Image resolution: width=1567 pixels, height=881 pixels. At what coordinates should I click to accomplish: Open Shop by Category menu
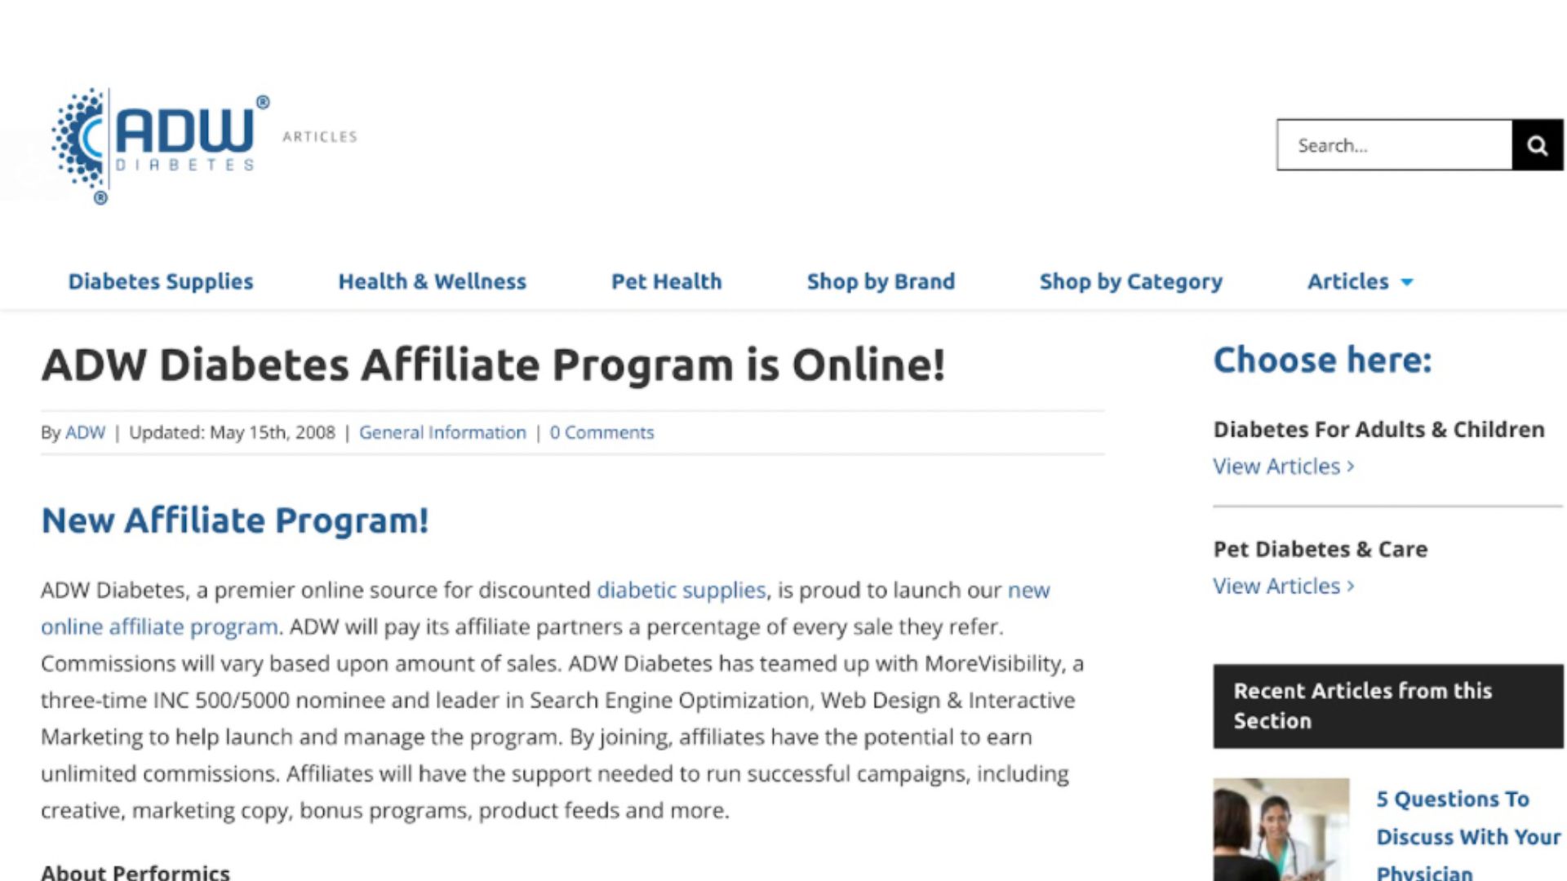click(1131, 281)
